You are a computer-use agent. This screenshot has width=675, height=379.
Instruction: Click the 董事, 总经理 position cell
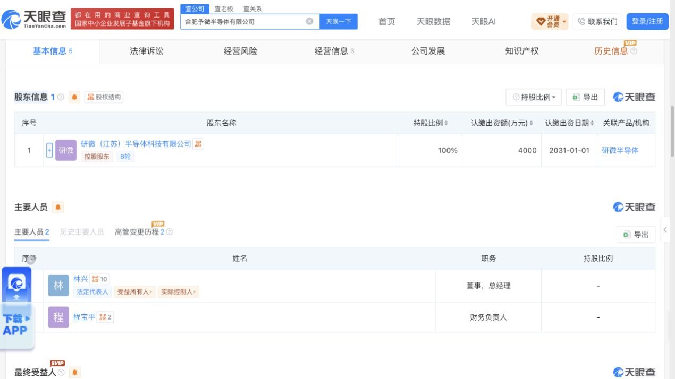coord(488,286)
